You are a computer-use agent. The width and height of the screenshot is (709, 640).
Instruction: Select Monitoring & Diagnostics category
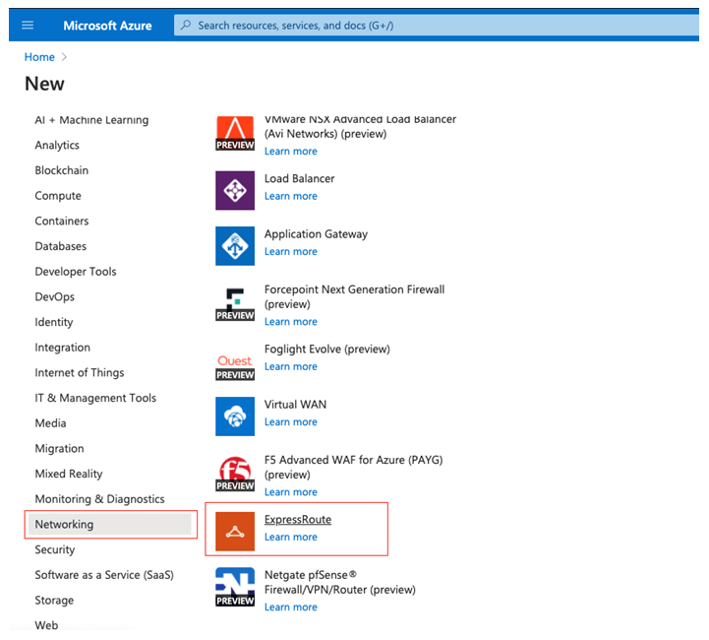(x=99, y=499)
